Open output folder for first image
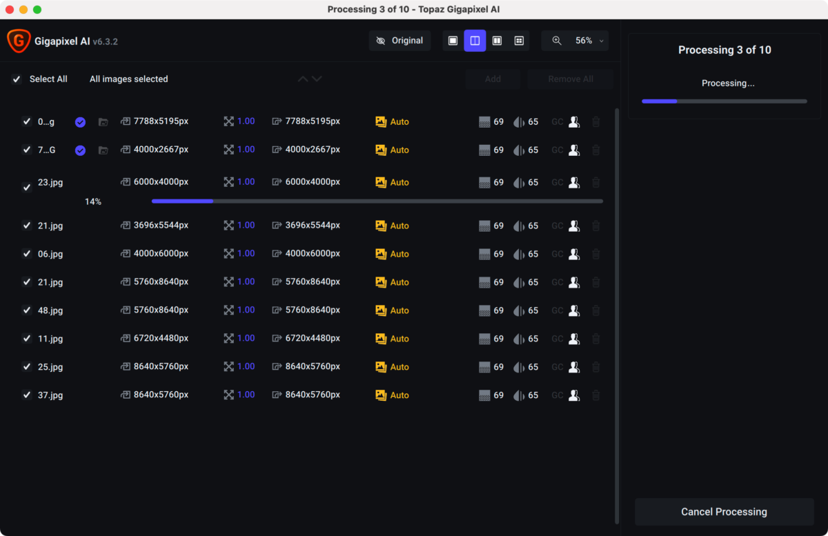Viewport: 828px width, 536px height. coord(103,122)
